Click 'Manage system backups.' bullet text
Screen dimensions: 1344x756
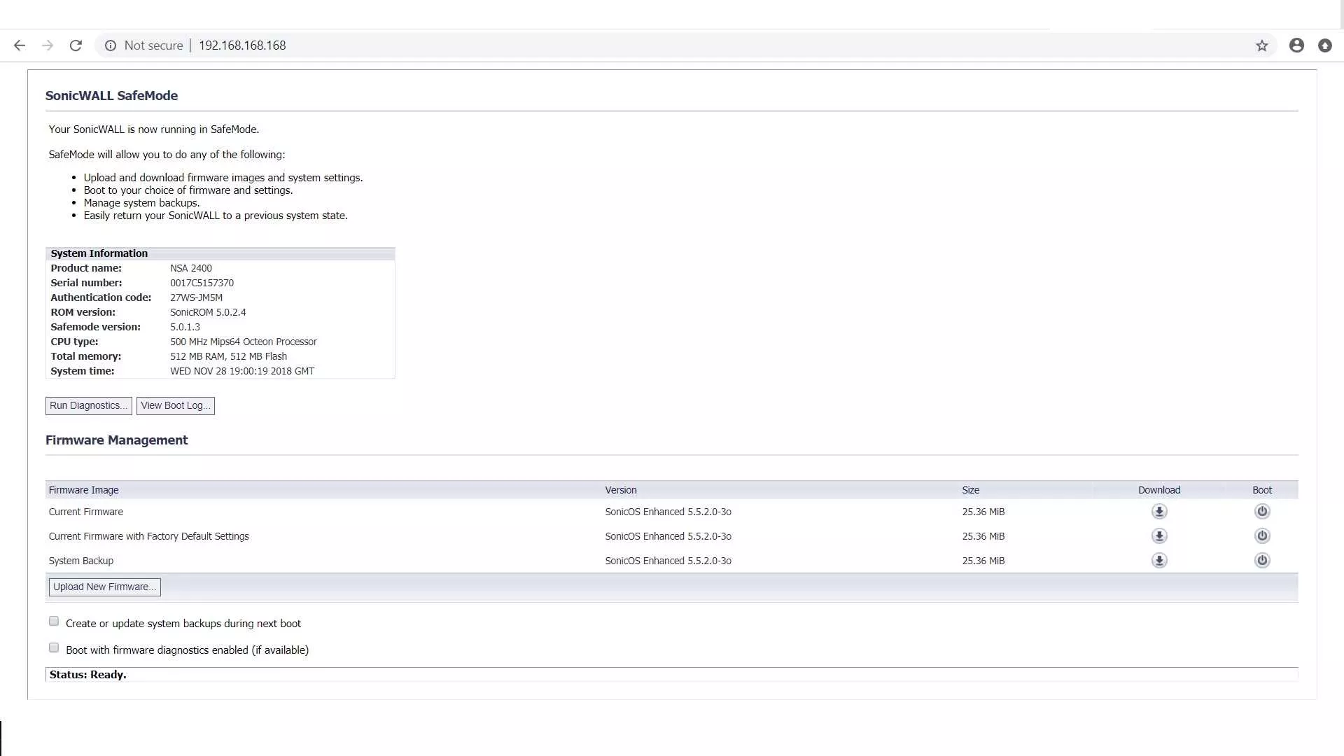pos(142,203)
